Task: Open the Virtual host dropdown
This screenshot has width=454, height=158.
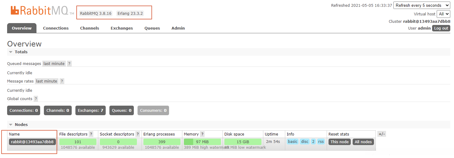Action: click(x=443, y=14)
